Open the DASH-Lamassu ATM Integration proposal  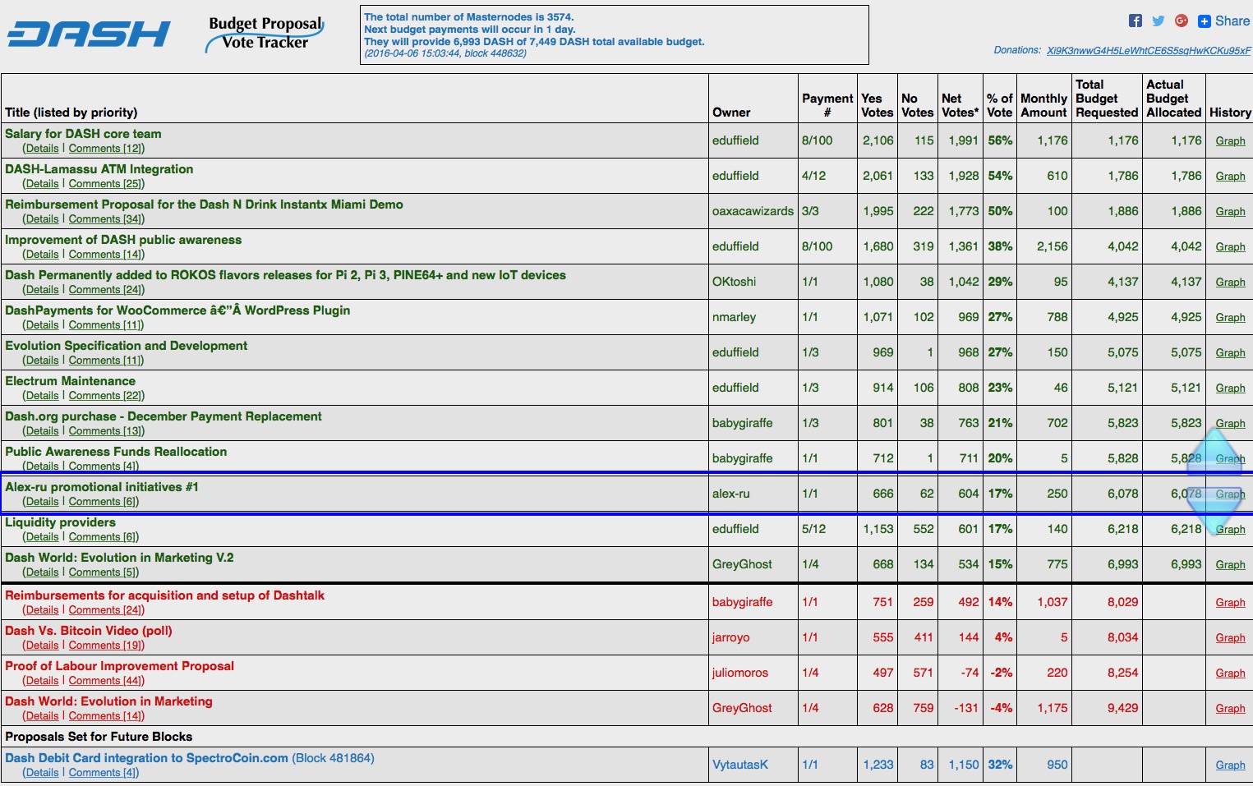pos(99,169)
